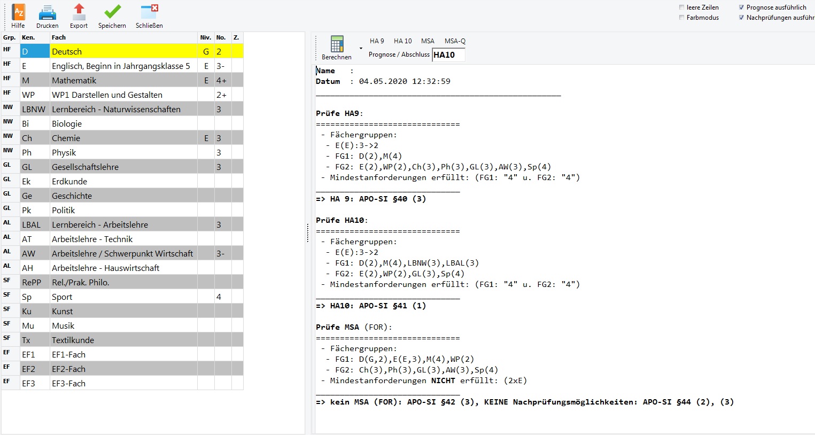This screenshot has height=435, width=815.
Task: Click the '=> kein MSA (FOR)' result line
Action: (525, 402)
